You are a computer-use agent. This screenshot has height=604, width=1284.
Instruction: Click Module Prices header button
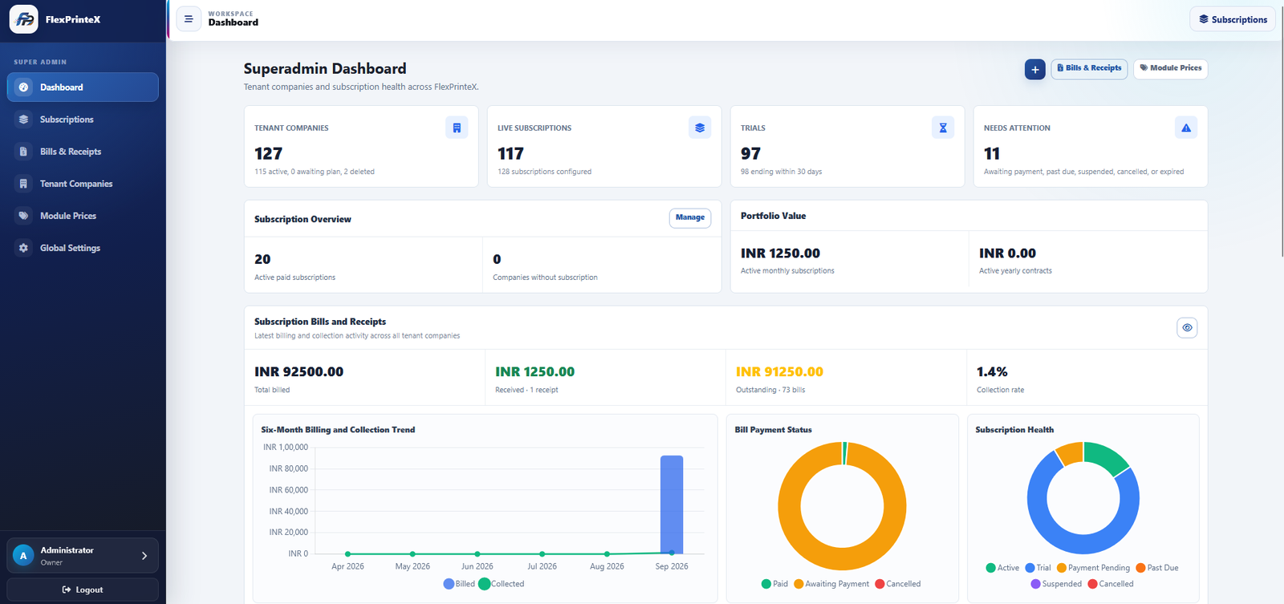[x=1170, y=69]
